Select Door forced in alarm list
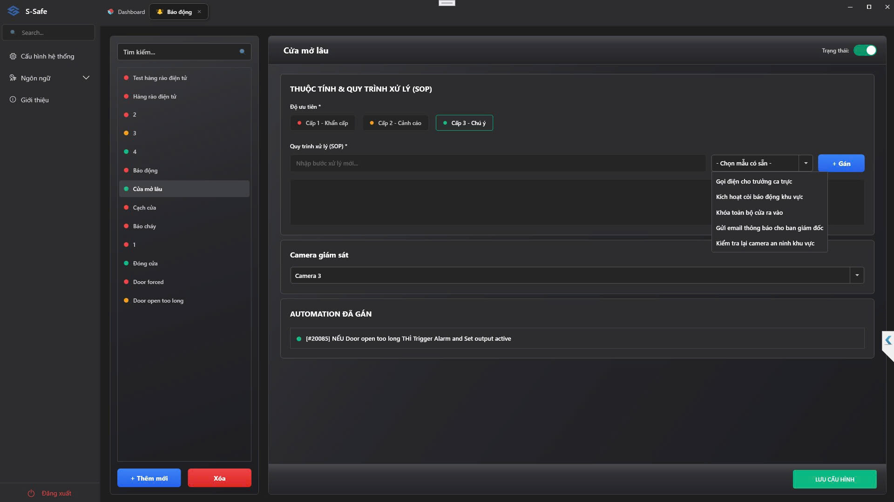 click(184, 282)
